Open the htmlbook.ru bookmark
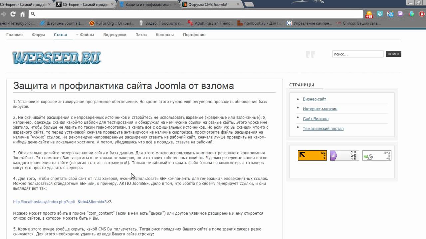This screenshot has width=426, height=239. (260, 23)
